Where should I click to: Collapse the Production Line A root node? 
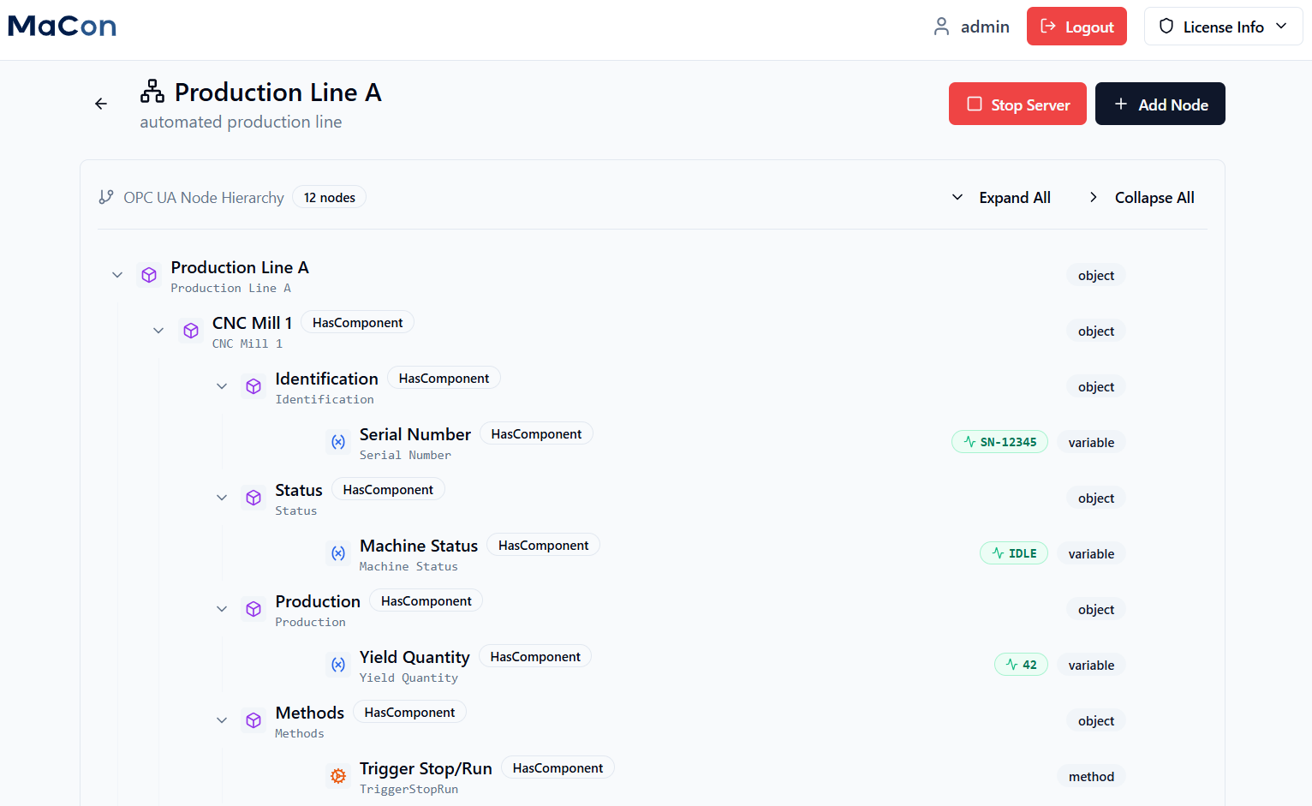tap(117, 275)
